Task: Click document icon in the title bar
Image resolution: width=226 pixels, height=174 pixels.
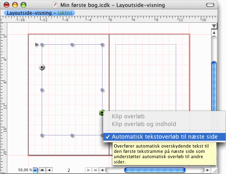Action: click(55, 5)
